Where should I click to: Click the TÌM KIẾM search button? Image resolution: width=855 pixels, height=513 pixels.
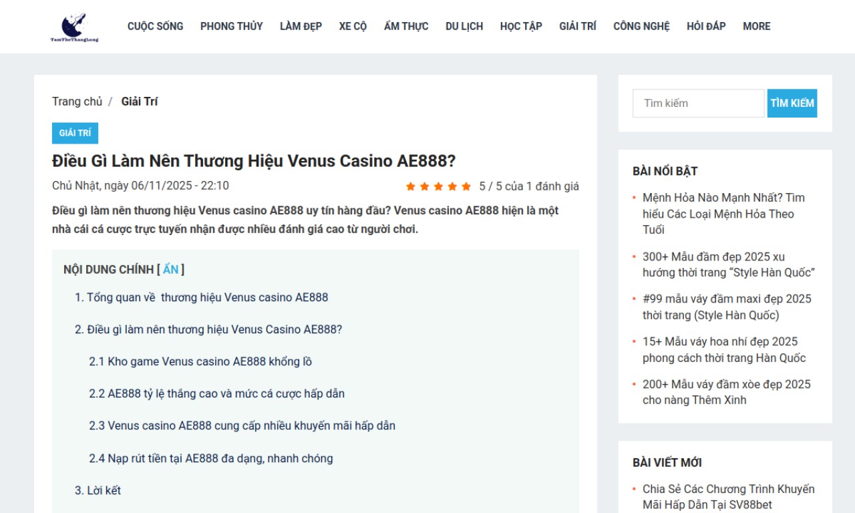(792, 104)
